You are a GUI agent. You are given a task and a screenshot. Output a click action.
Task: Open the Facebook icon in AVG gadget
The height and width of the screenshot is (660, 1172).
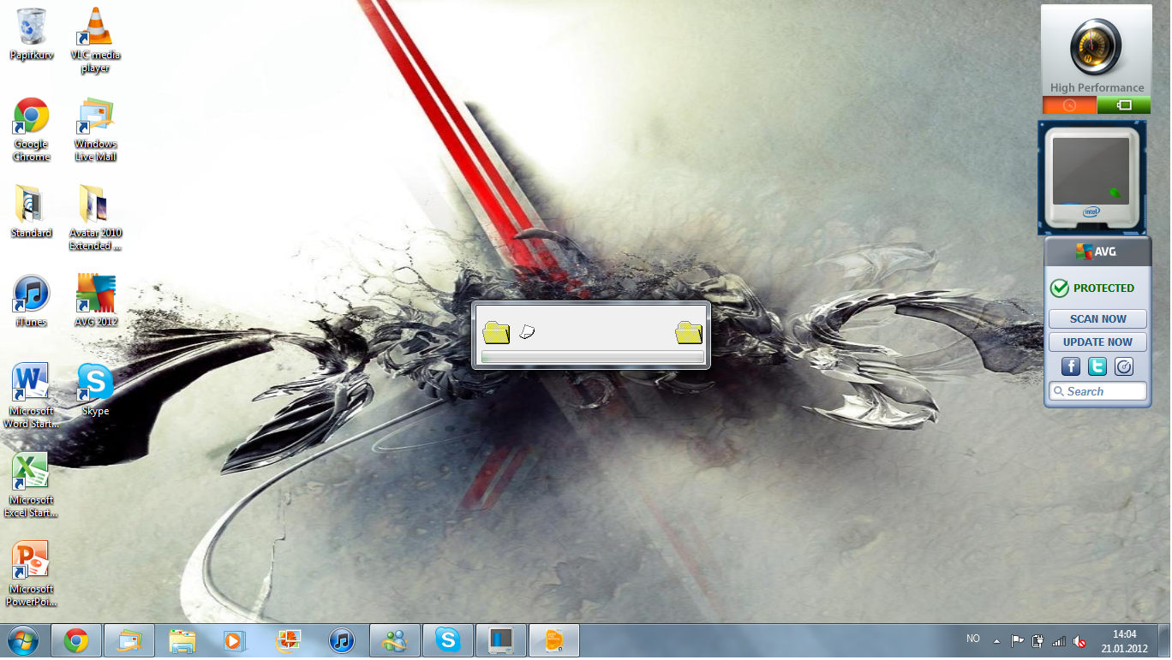tap(1071, 366)
